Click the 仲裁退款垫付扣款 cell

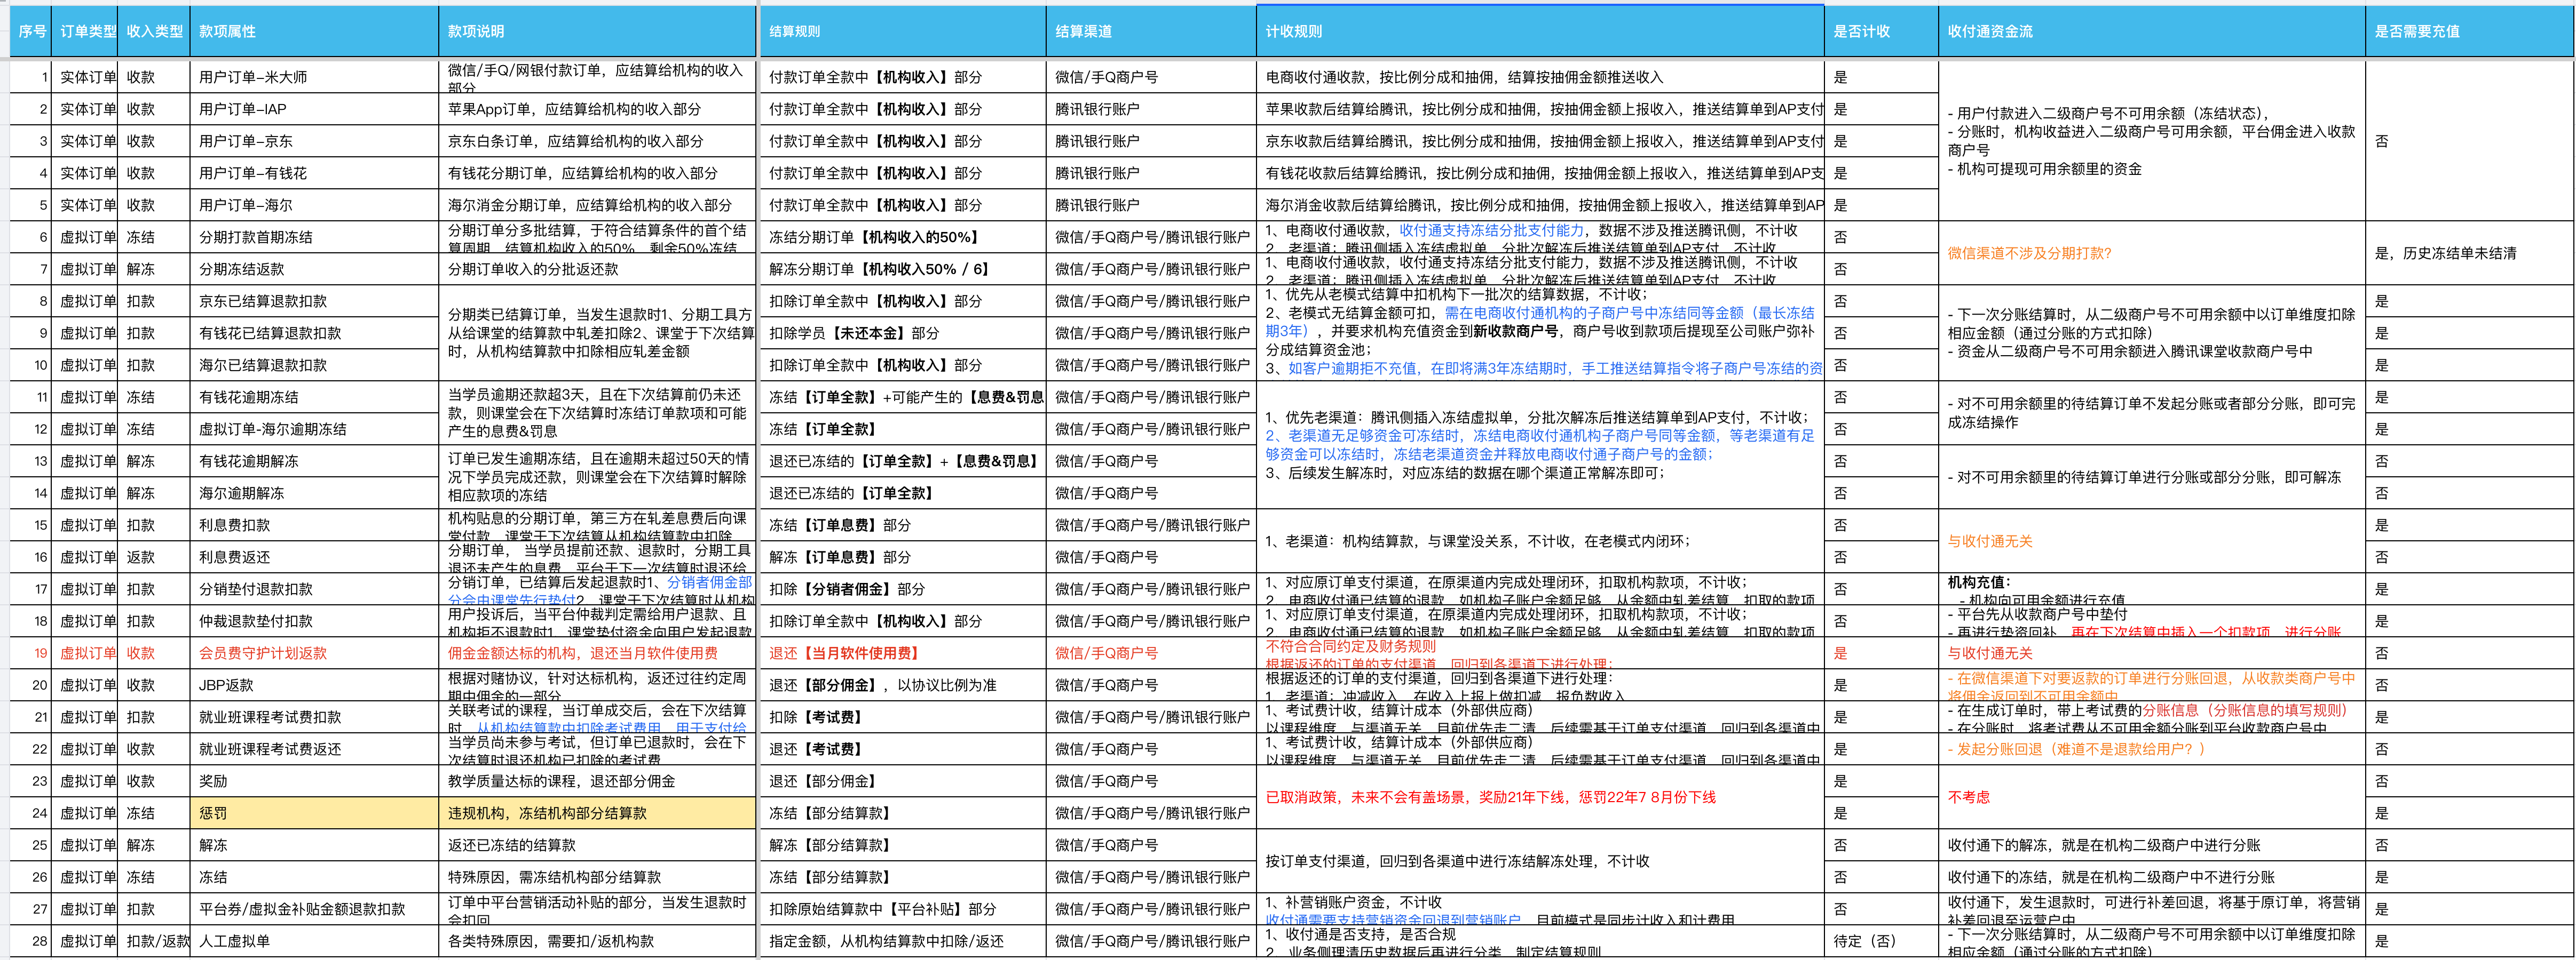[x=314, y=620]
